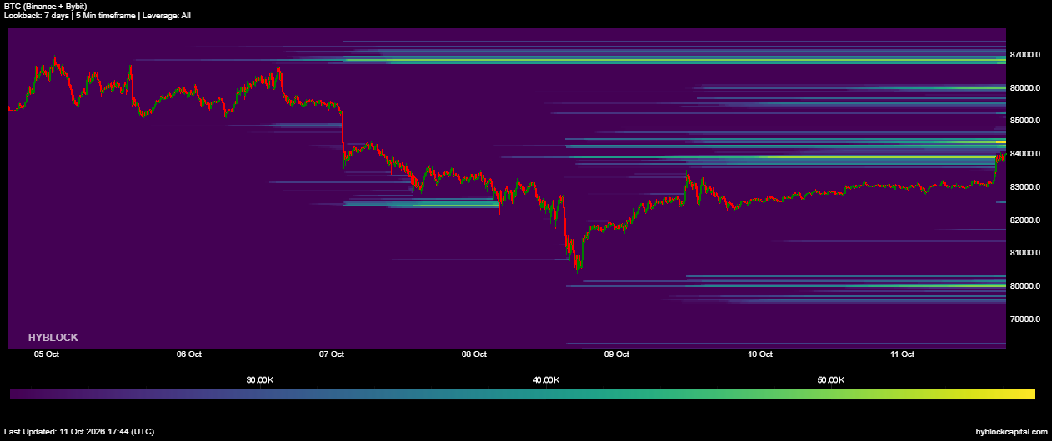The image size is (1052, 441).
Task: Select the 06 Oct date label
Action: (189, 354)
